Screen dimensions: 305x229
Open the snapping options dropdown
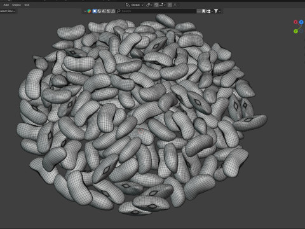[x=163, y=5]
